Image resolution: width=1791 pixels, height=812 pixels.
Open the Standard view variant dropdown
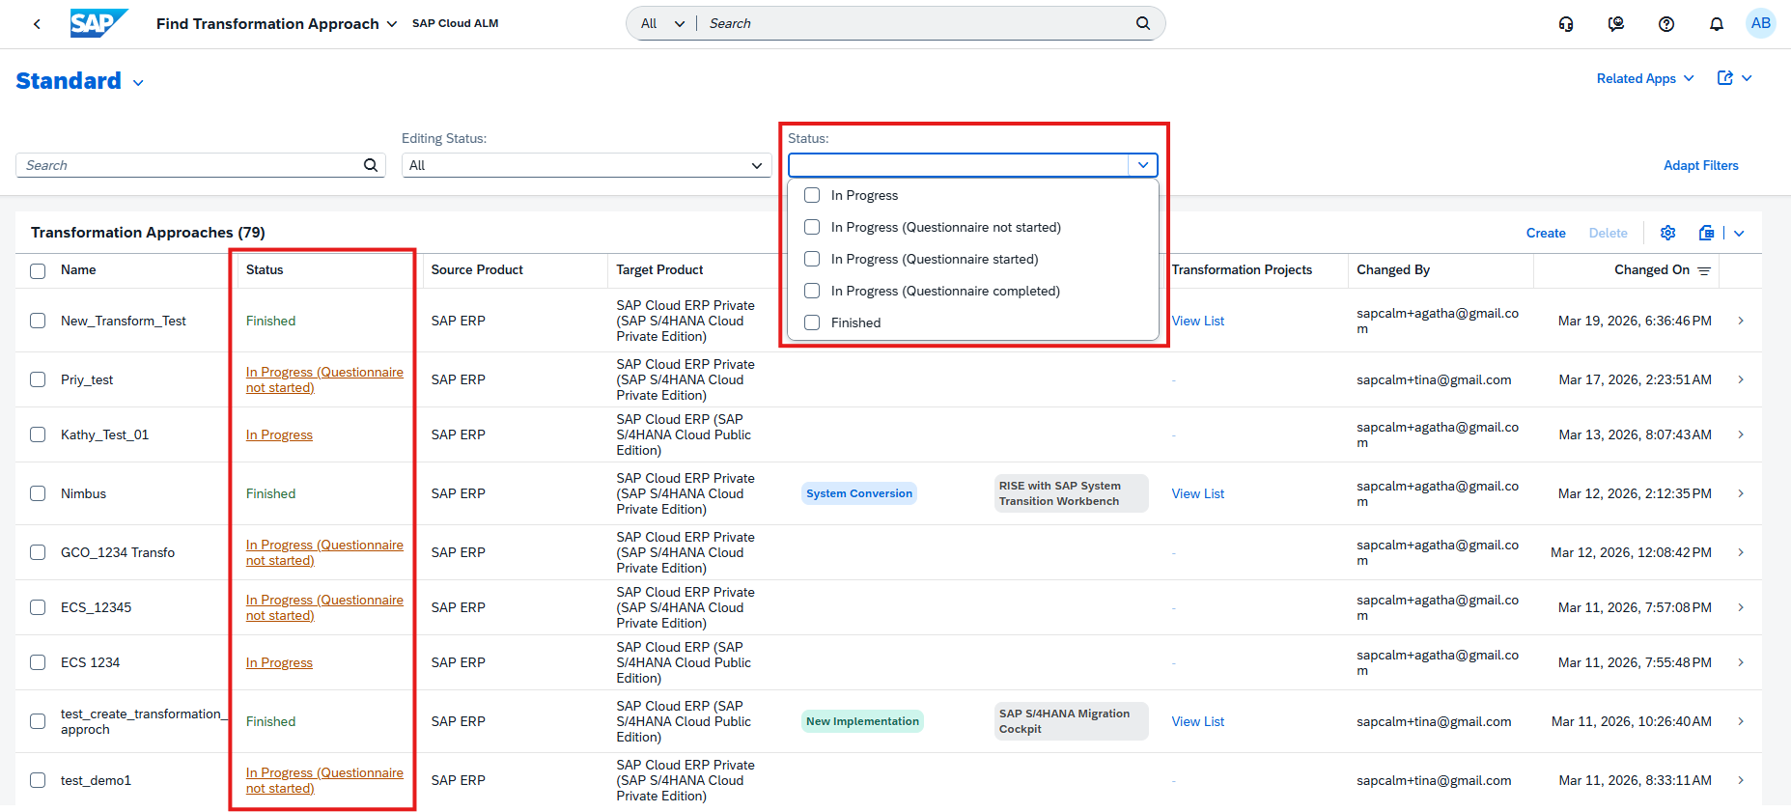coord(138,83)
